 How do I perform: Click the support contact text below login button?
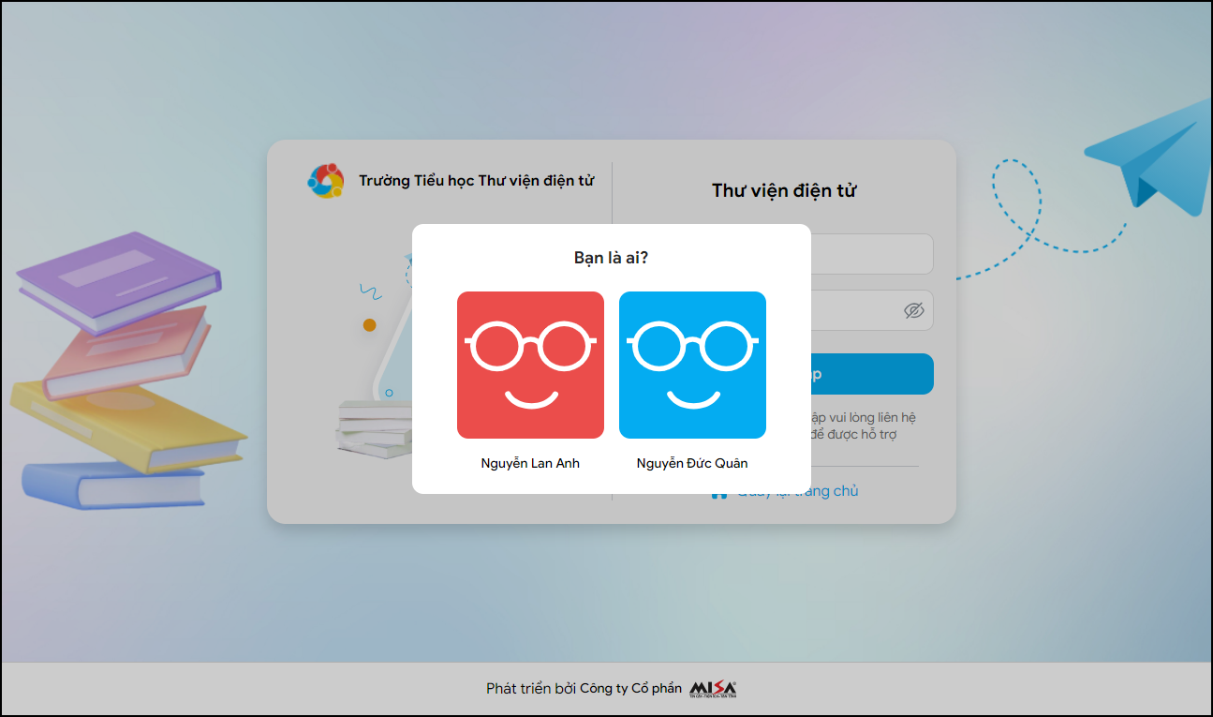pos(863,426)
